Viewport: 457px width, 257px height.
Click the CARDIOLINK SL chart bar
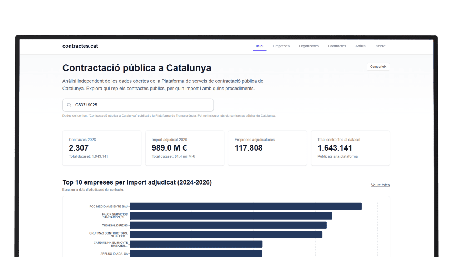coord(196,244)
